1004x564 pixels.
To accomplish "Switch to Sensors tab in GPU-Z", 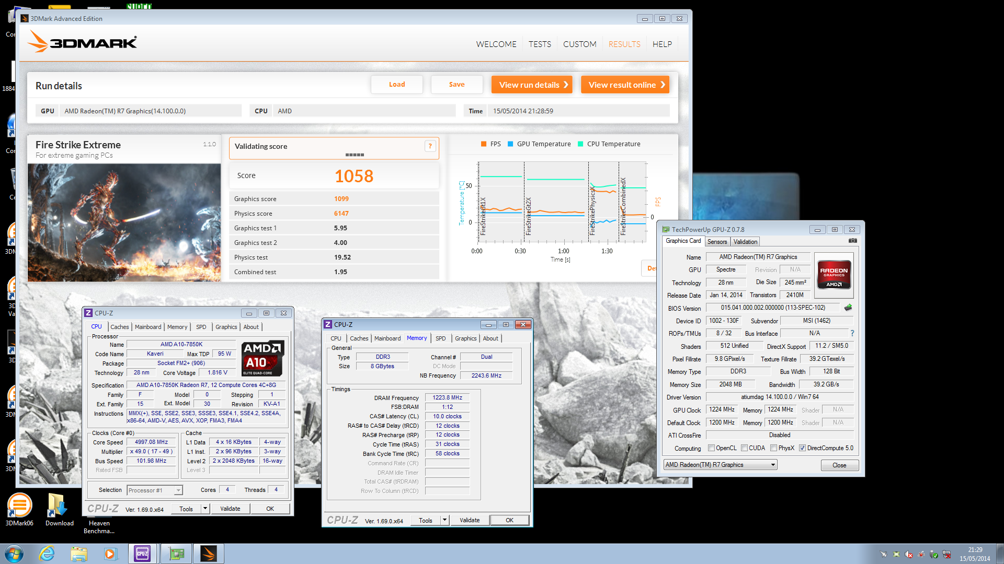I will [717, 242].
